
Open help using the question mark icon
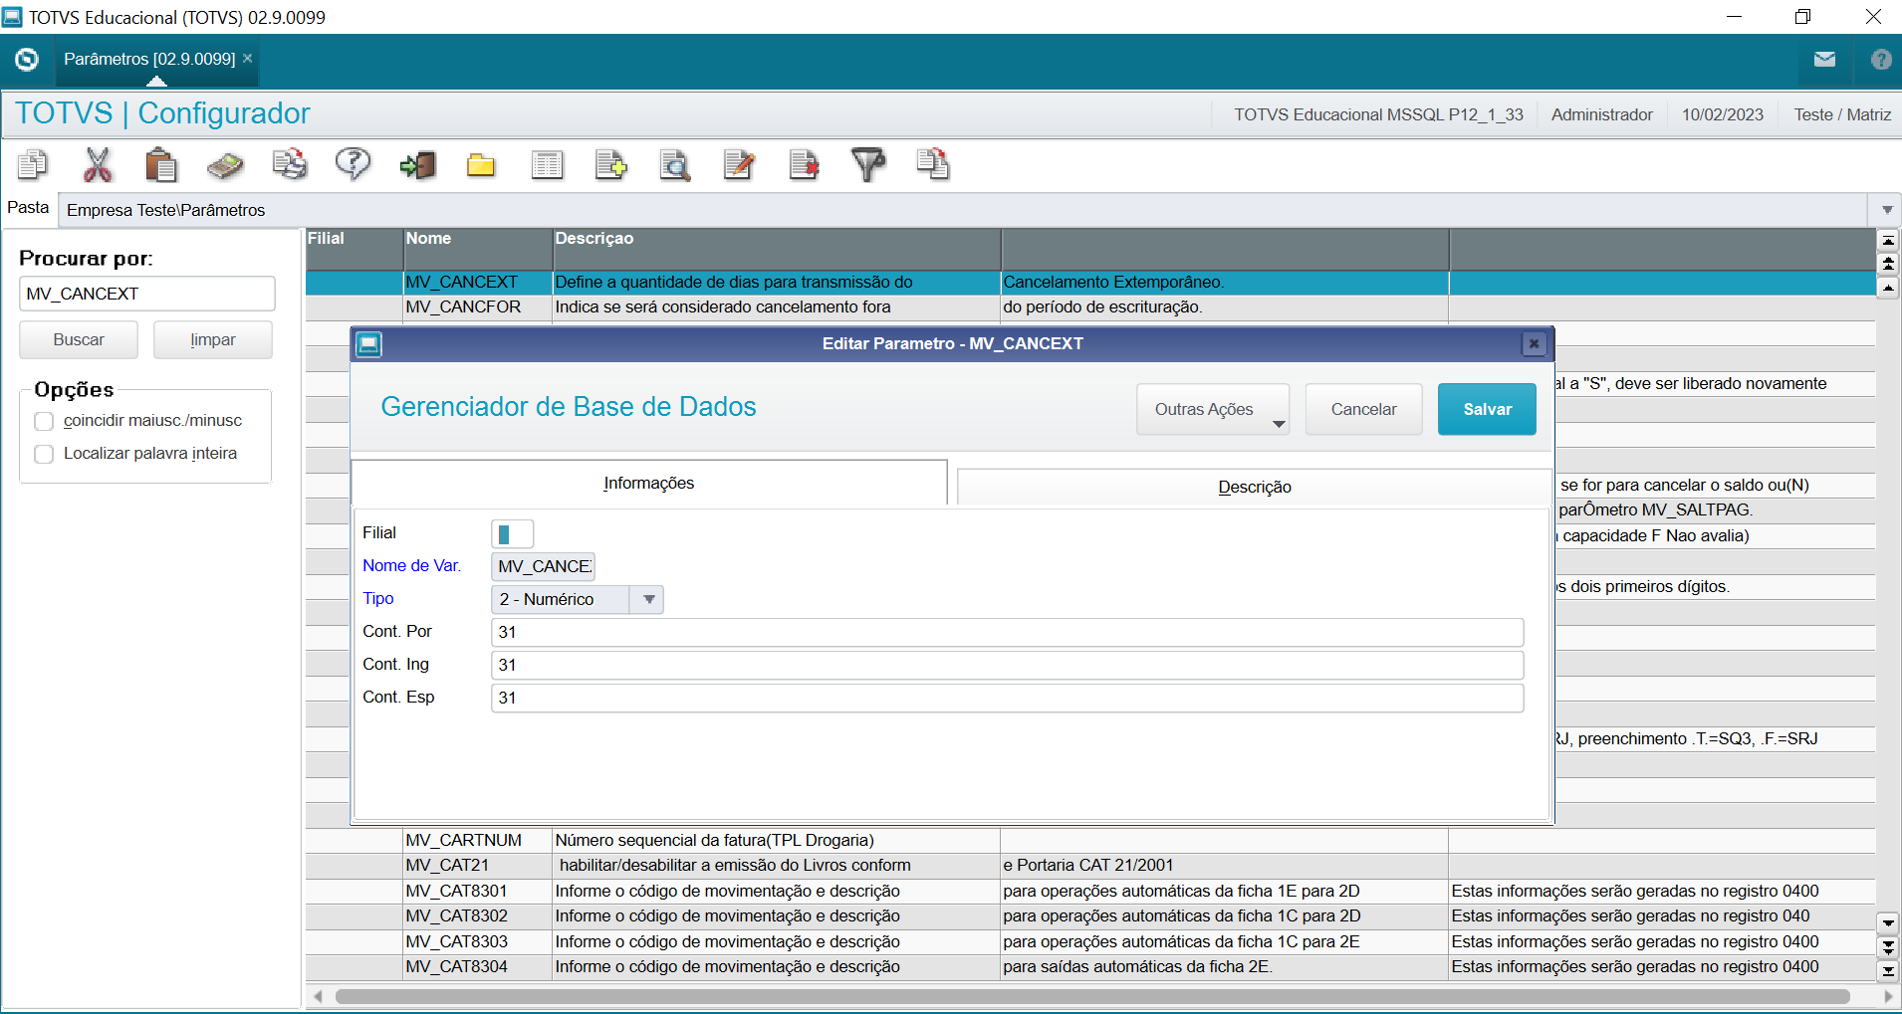353,164
